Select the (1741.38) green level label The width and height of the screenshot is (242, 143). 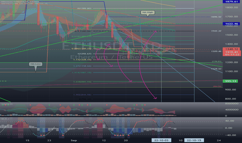coord(217,12)
